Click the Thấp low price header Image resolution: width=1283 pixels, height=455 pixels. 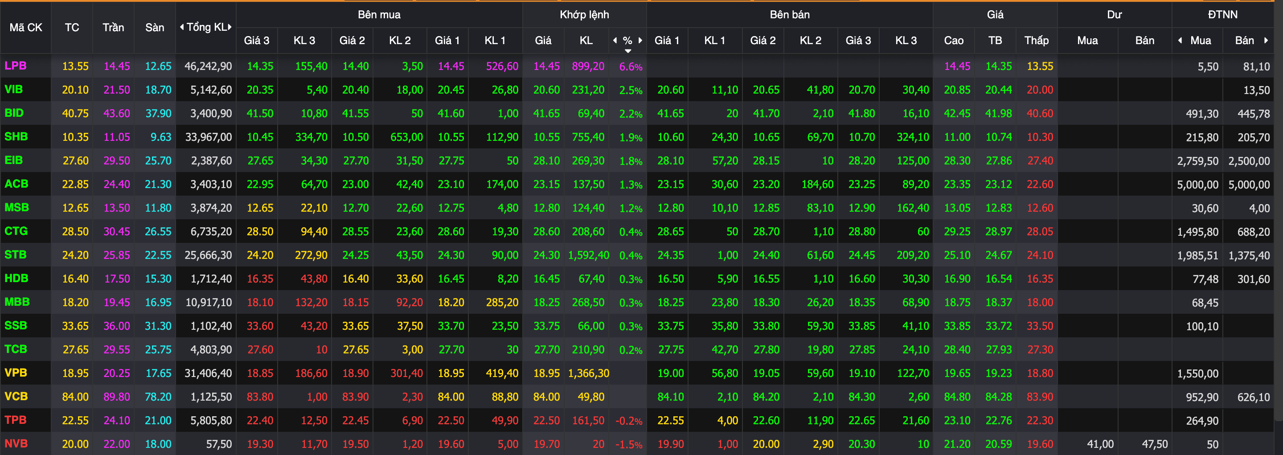[x=1037, y=40]
